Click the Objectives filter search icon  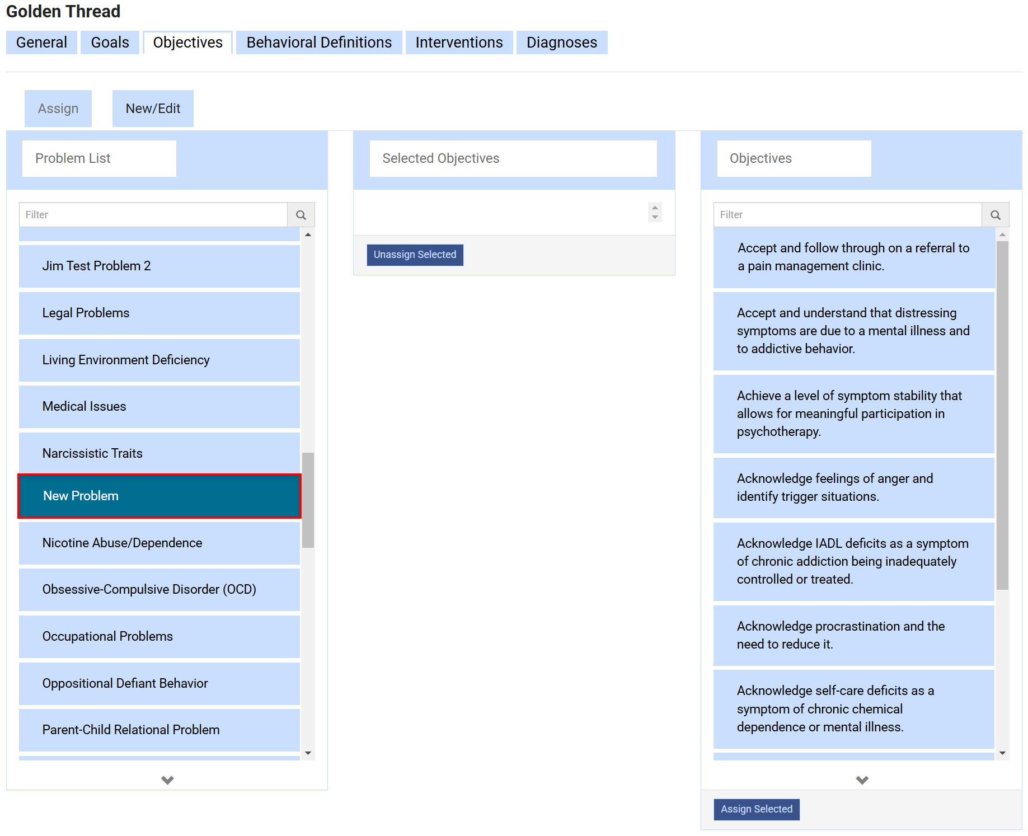click(x=995, y=215)
